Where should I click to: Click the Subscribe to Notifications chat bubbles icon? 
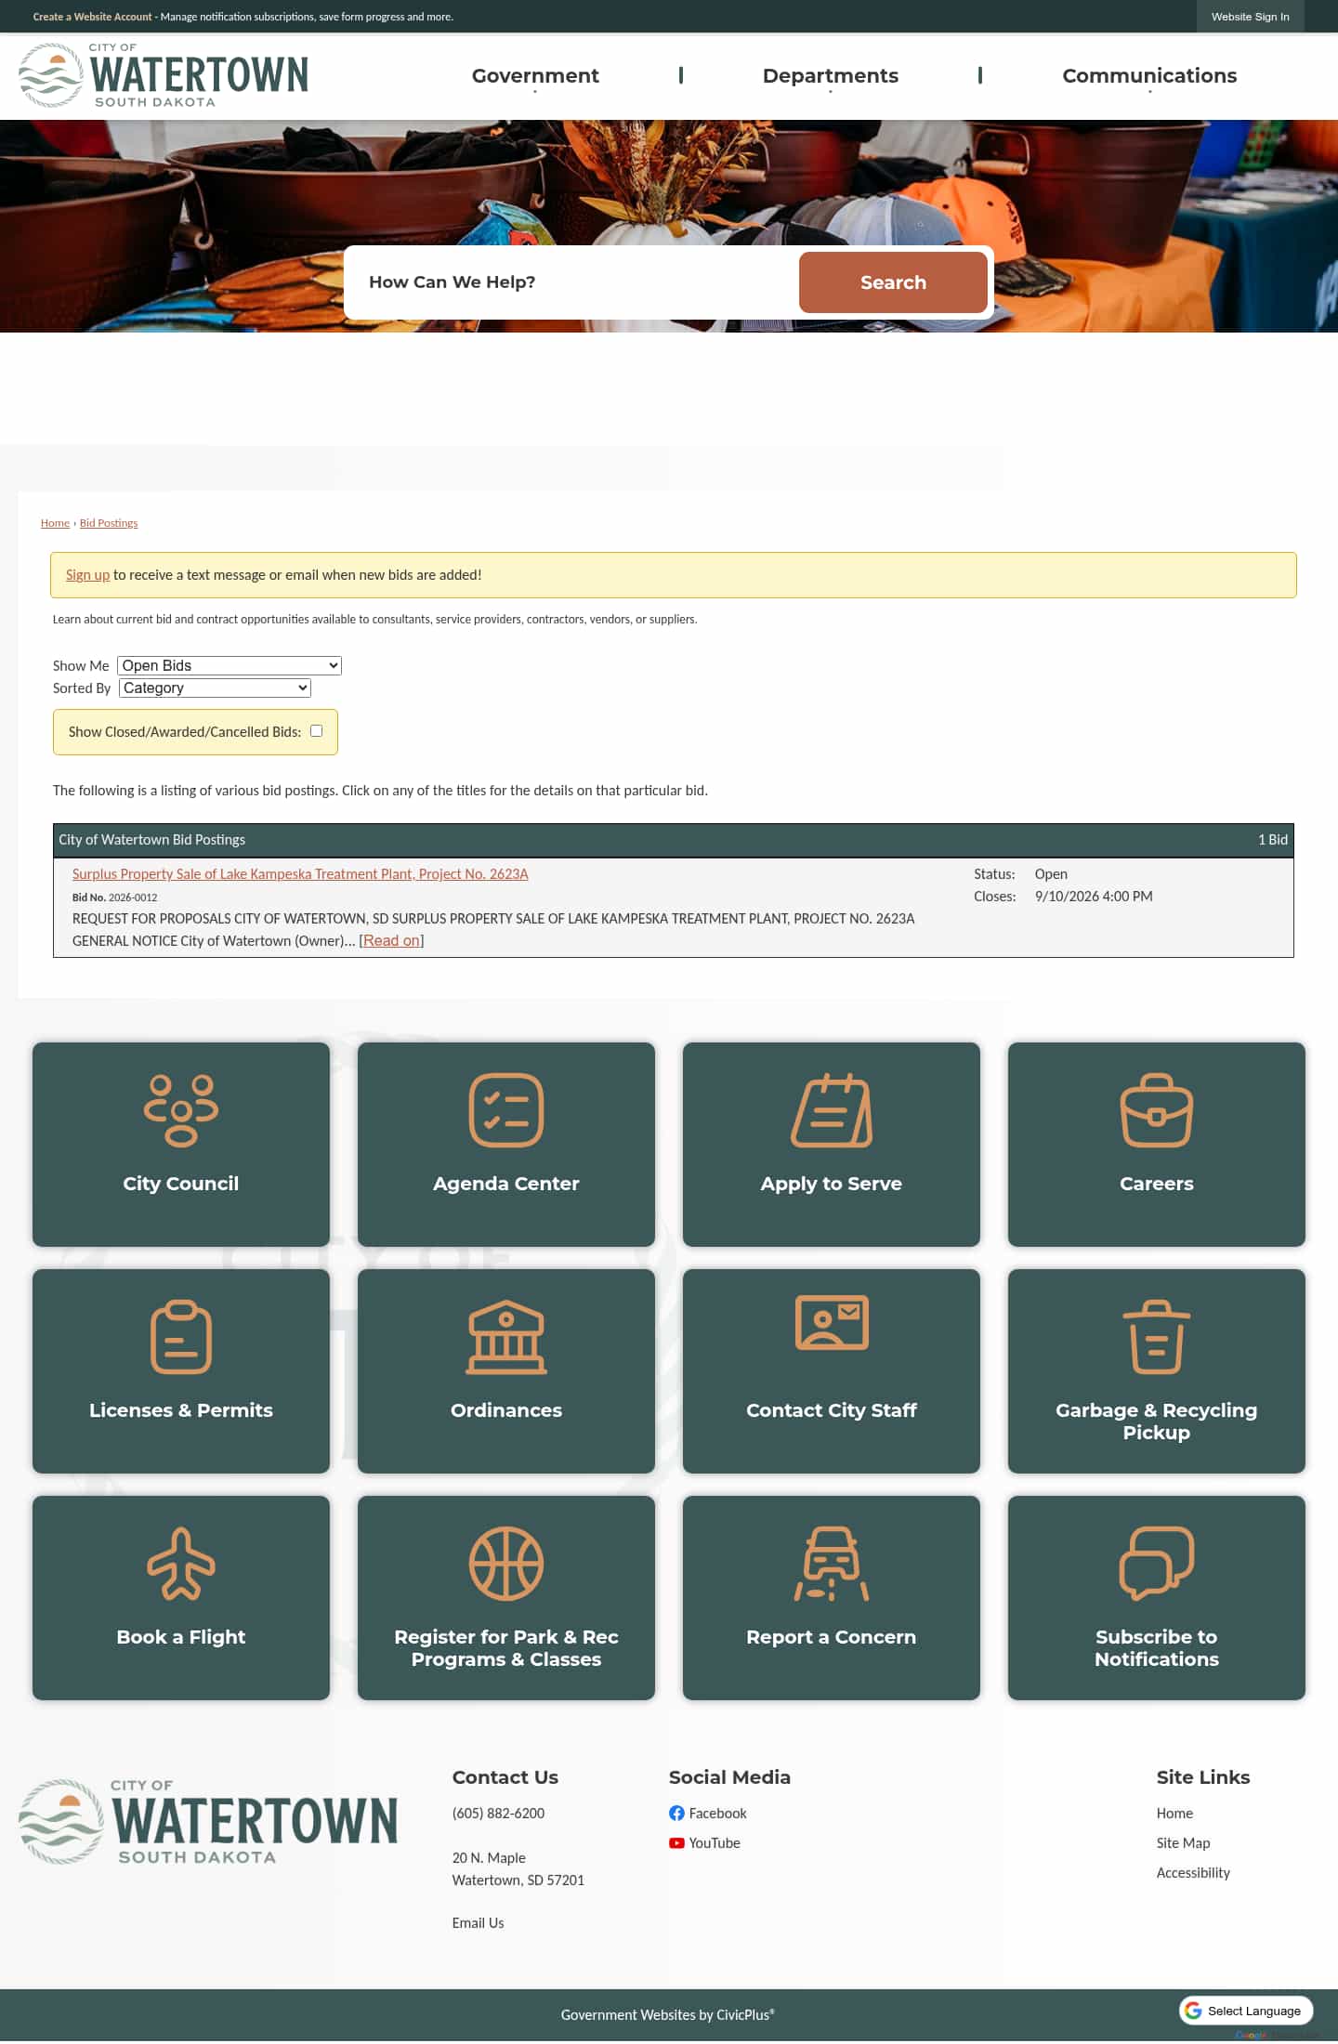coord(1157,1564)
